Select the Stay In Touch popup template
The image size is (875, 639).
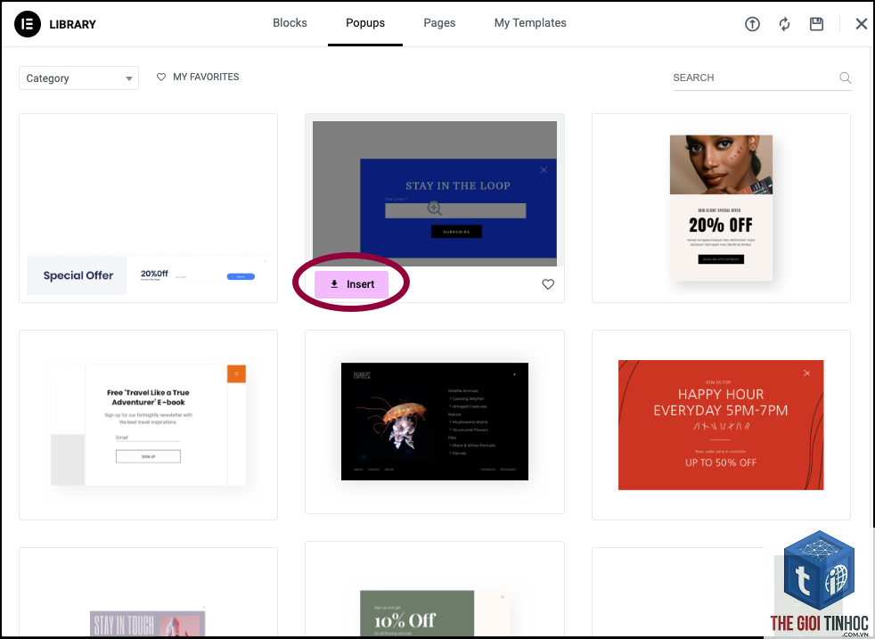(149, 593)
